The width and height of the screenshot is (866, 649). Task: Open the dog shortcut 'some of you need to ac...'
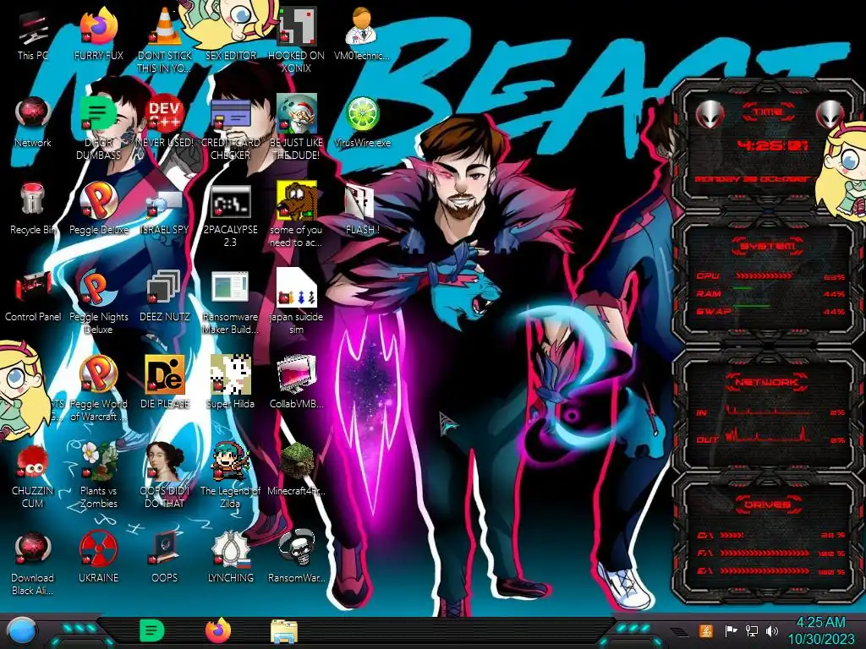[297, 214]
